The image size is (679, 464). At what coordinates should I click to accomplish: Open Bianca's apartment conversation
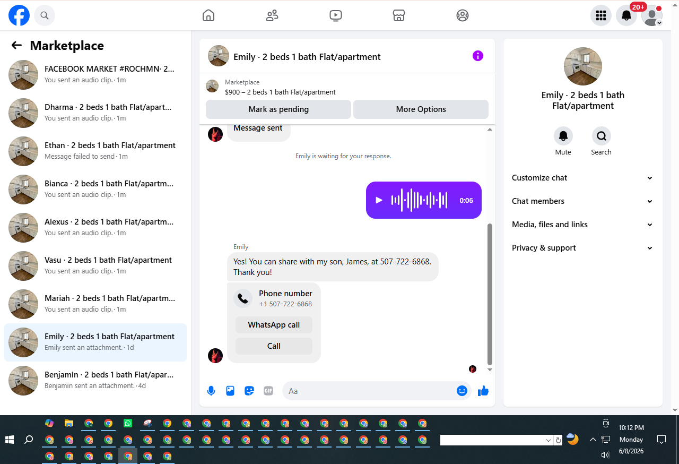[x=95, y=189]
